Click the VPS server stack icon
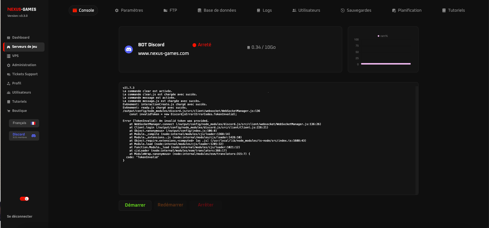Viewport: 489px width, 228px height. click(x=9, y=56)
